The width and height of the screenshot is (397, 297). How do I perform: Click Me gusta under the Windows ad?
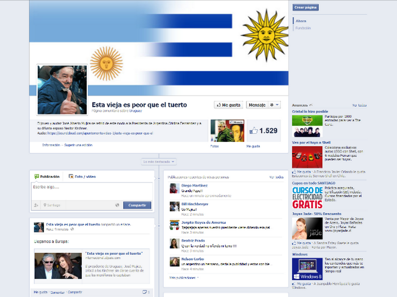pos(304,284)
